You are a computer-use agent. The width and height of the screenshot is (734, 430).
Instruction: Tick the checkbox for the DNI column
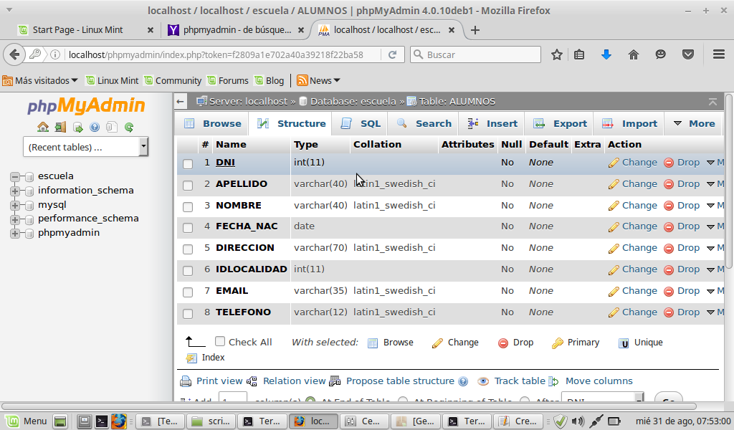pos(188,163)
